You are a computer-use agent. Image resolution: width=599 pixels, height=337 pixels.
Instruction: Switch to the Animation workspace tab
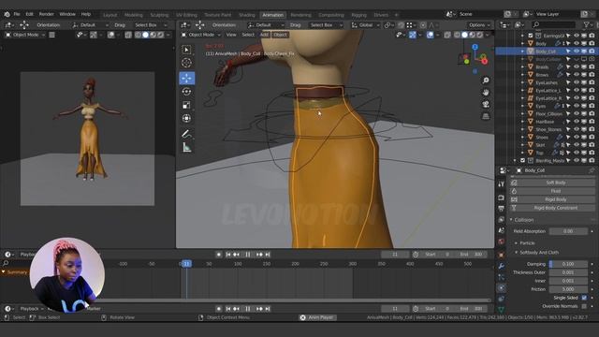pos(272,15)
